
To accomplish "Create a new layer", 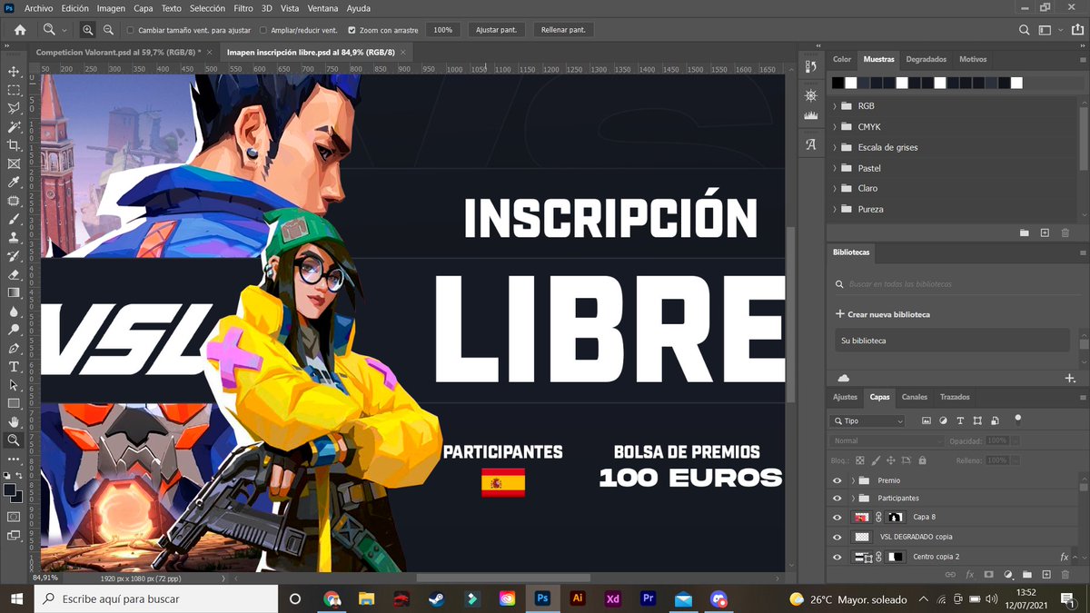I will (x=1046, y=575).
